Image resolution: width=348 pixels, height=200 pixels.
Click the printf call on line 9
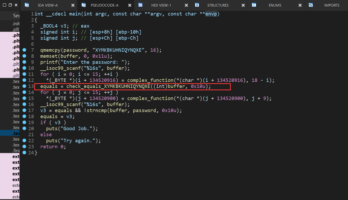pos(49,62)
